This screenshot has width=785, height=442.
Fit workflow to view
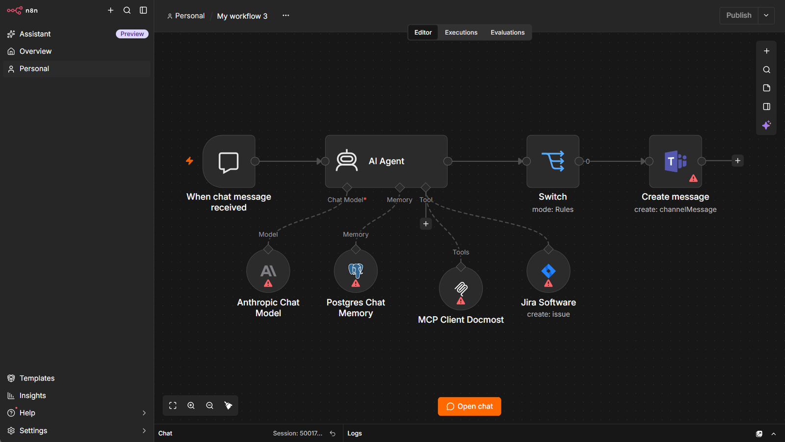(173, 406)
